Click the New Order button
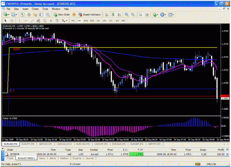231x167 pixels. click(x=62, y=14)
